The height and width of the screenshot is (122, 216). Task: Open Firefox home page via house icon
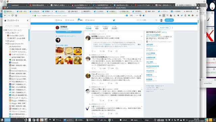coord(16,16)
